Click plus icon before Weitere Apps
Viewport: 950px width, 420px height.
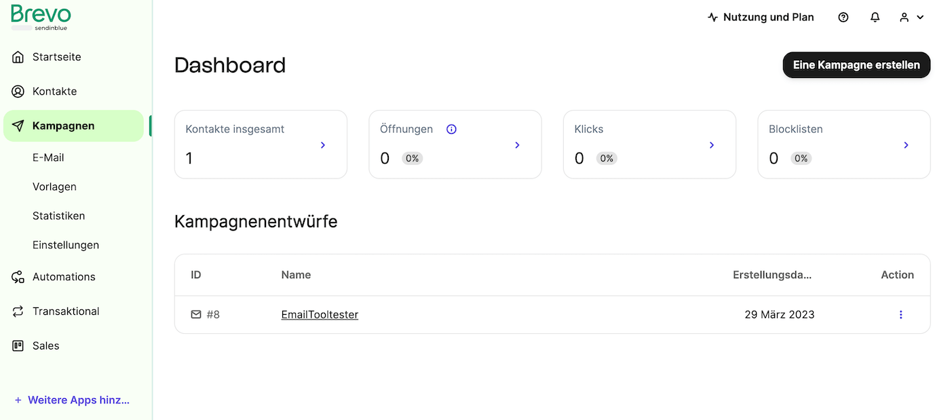click(x=18, y=400)
